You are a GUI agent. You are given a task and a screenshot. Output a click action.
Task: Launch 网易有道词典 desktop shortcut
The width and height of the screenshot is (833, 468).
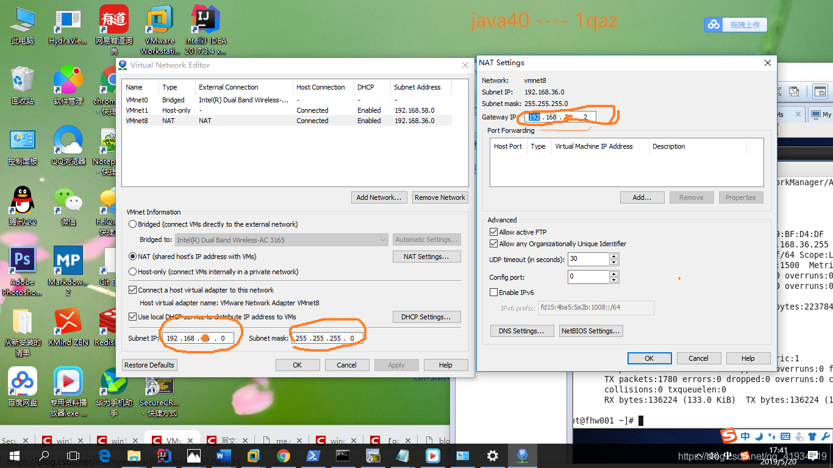point(114,29)
